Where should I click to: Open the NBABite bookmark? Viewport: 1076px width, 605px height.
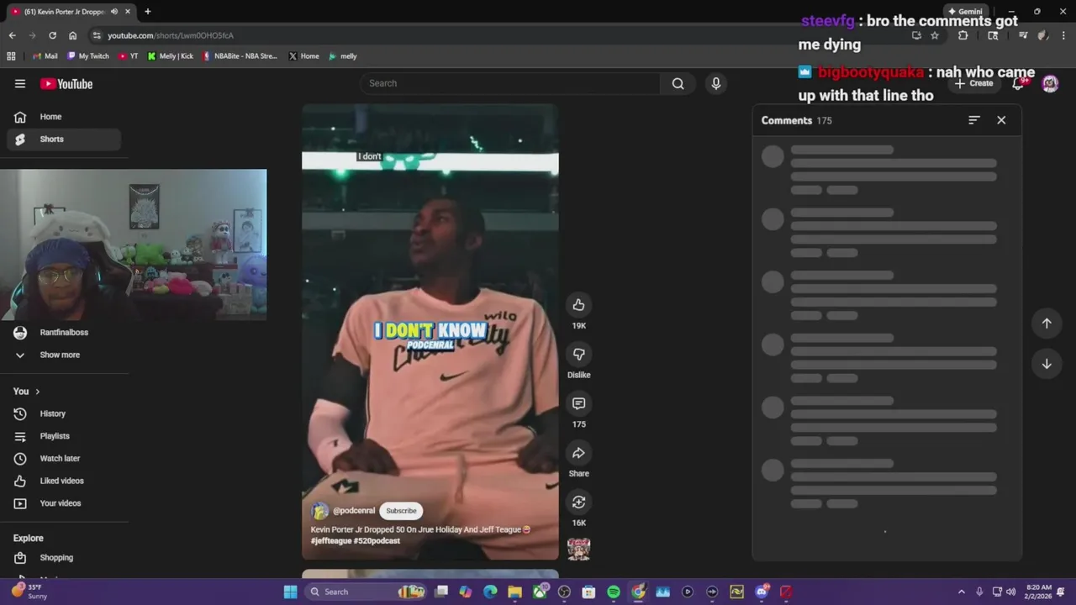pos(240,56)
